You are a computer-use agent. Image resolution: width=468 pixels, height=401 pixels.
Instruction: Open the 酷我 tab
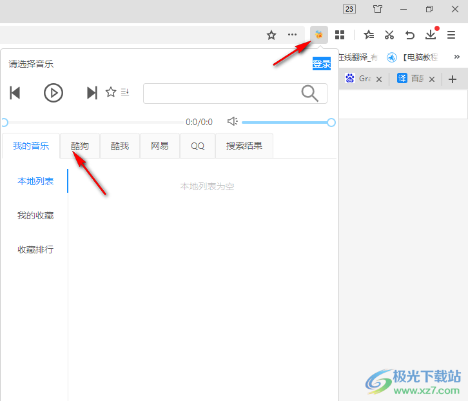pyautogui.click(x=120, y=146)
